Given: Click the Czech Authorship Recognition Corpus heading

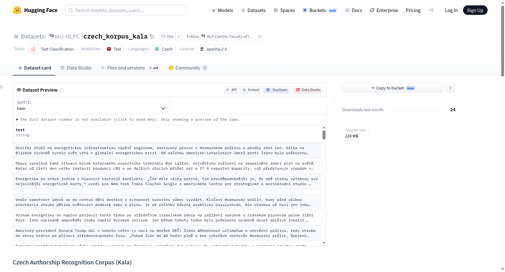Looking at the screenshot, I should [x=72, y=262].
